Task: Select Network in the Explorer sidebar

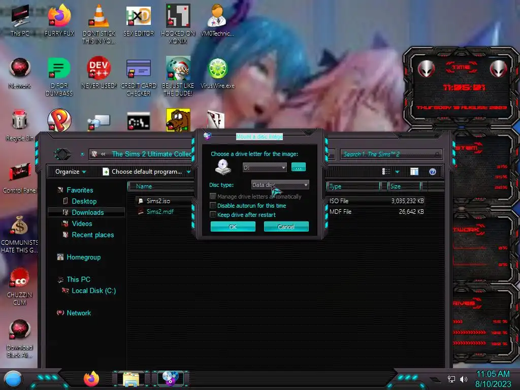Action: click(79, 313)
